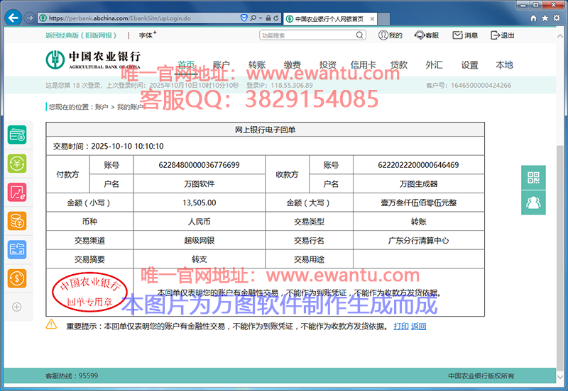Open the 信用卡 menu
Screen dimensions: 568x391
click(364, 64)
